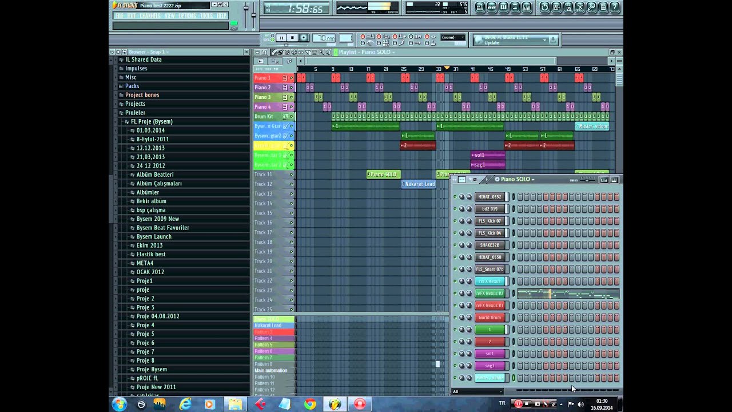Image resolution: width=732 pixels, height=412 pixels.
Task: Open the Playlist - Piano SOLO dropdown
Action: 367,52
